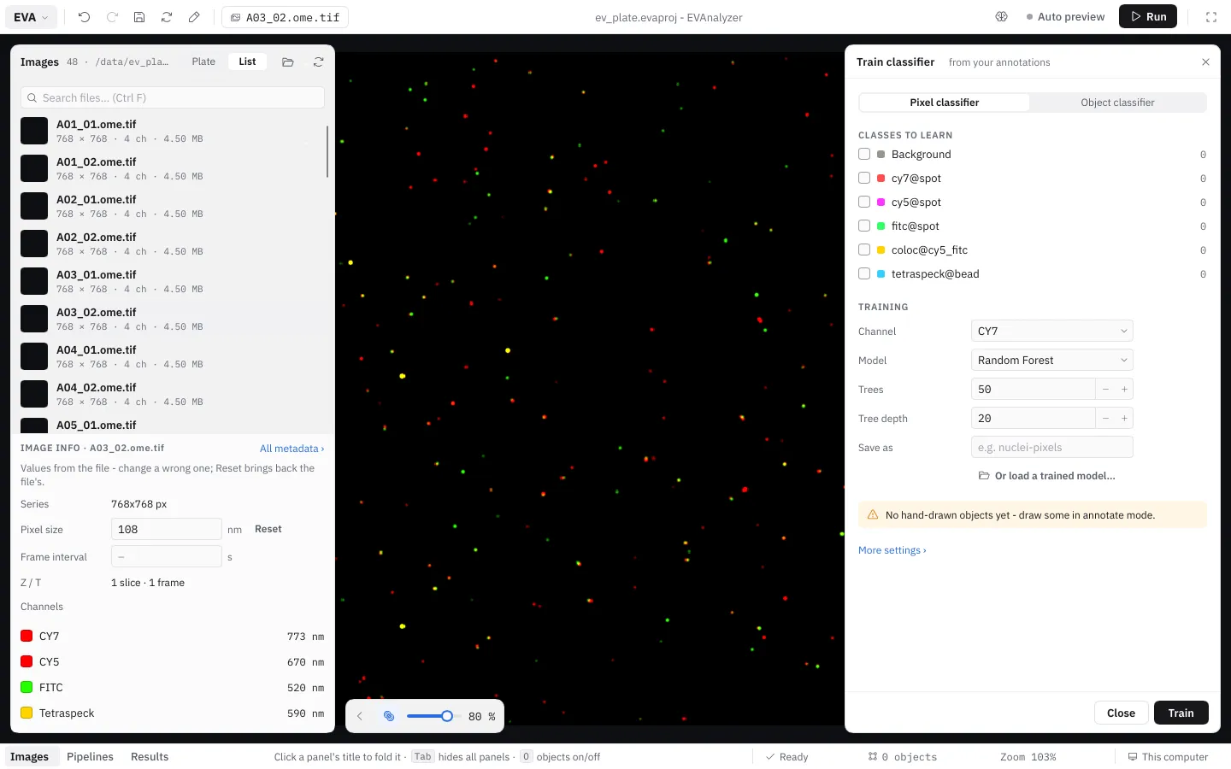Screen dimensions: 1231x769
Task: Select the annotate pencil icon
Action: coord(194,17)
